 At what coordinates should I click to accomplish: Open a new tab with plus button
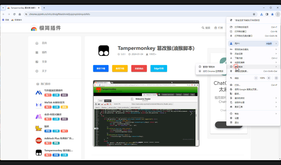[x=44, y=8]
